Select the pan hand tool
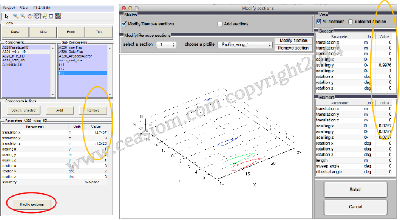 click(x=30, y=16)
